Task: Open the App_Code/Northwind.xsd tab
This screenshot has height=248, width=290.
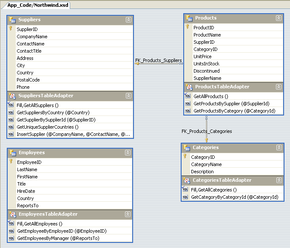Action: click(38, 5)
